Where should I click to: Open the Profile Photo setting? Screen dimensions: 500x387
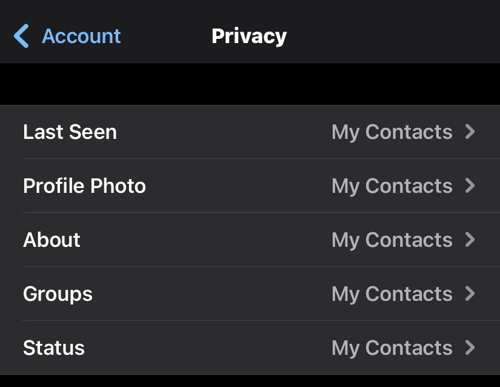(85, 186)
